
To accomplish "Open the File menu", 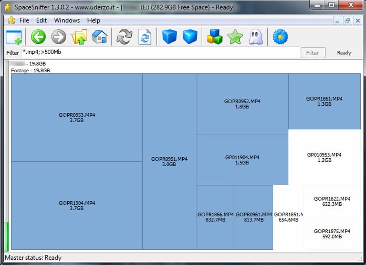I will tap(24, 20).
